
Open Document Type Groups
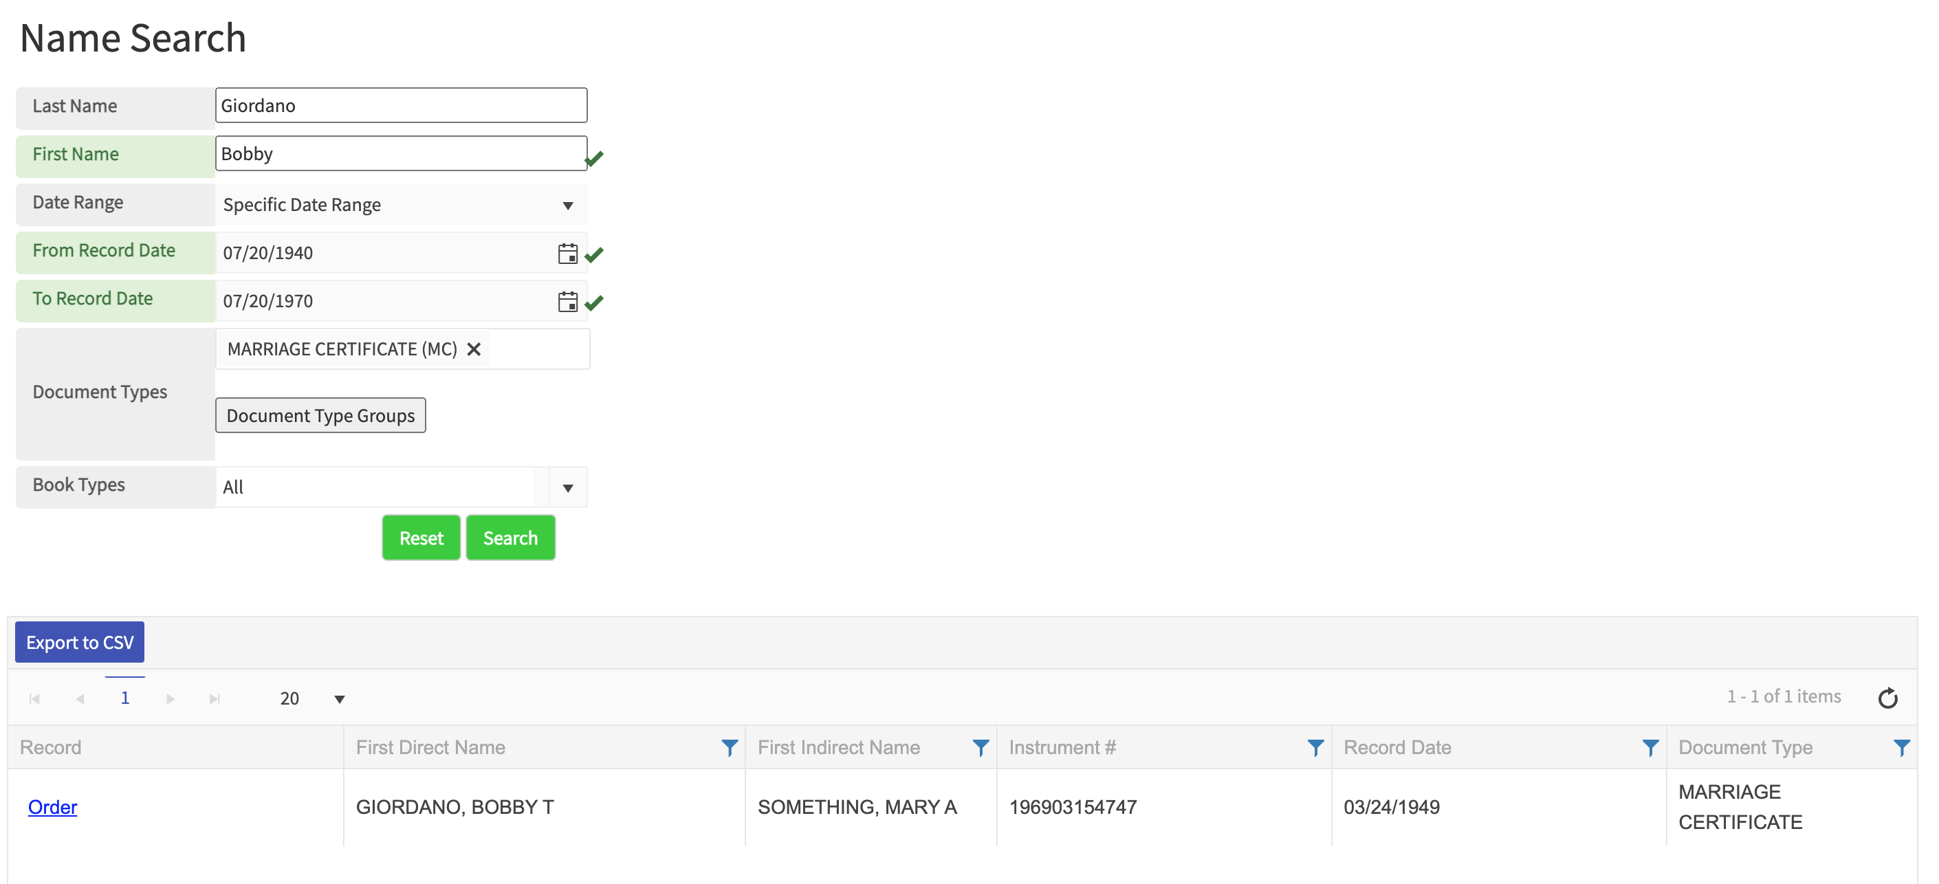(320, 415)
